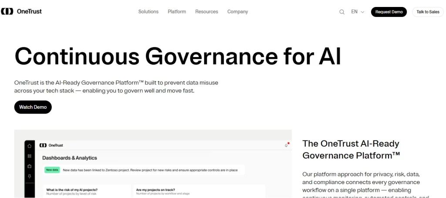Click the home icon in dashboard sidebar
The image size is (446, 198).
[30, 146]
